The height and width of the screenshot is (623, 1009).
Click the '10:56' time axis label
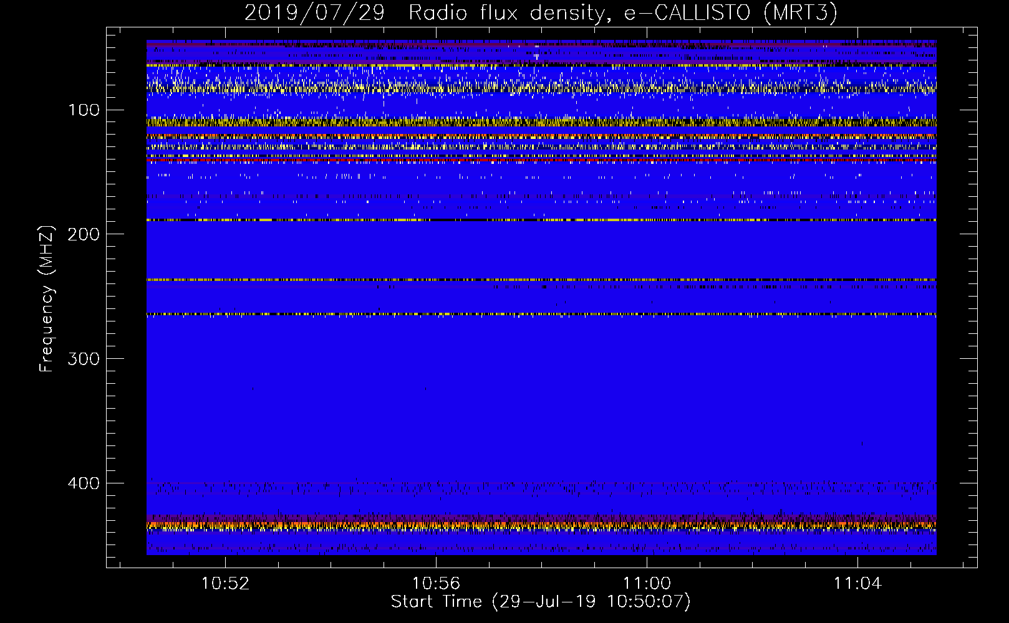(x=436, y=583)
